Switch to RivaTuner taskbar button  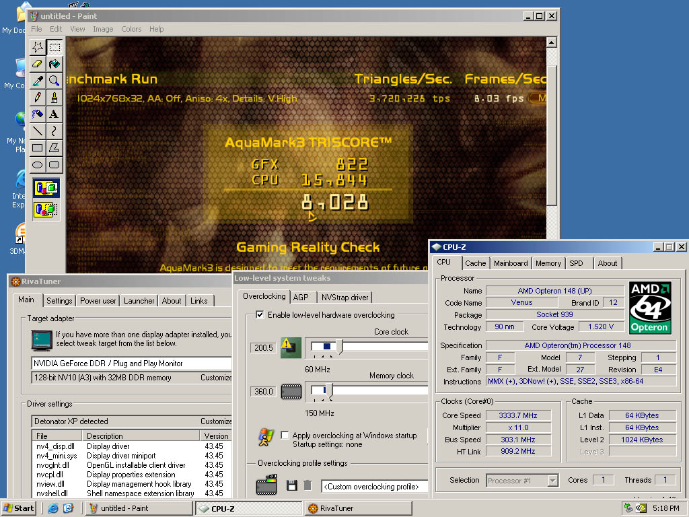coord(359,508)
